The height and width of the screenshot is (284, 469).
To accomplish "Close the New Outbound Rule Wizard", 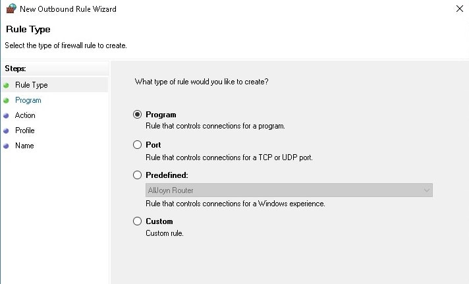I will 460,9.
